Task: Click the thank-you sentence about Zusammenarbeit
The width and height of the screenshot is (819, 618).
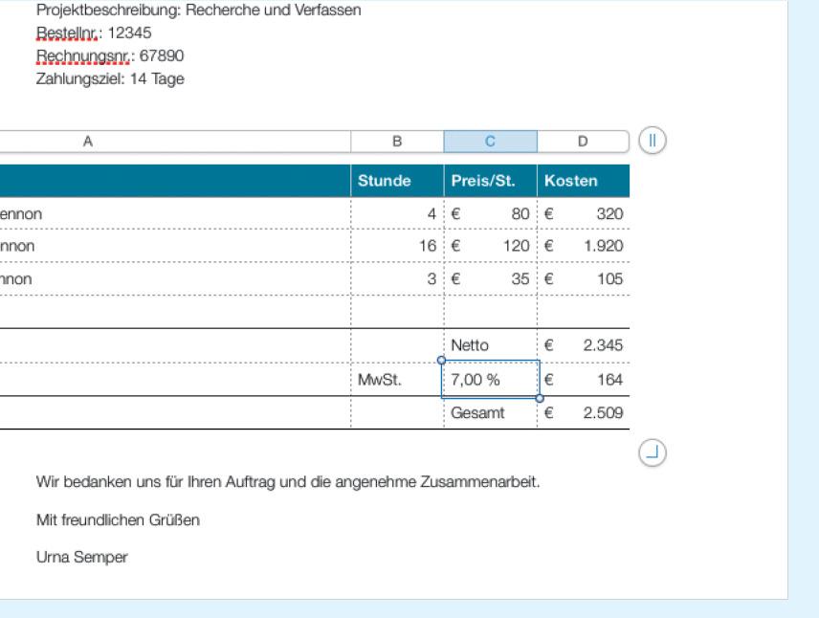Action: point(288,481)
